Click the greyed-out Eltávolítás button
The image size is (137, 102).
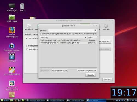coord(45,70)
